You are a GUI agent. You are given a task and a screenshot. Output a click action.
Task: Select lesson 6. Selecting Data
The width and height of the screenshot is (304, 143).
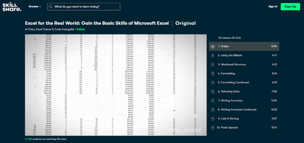[x=244, y=92]
